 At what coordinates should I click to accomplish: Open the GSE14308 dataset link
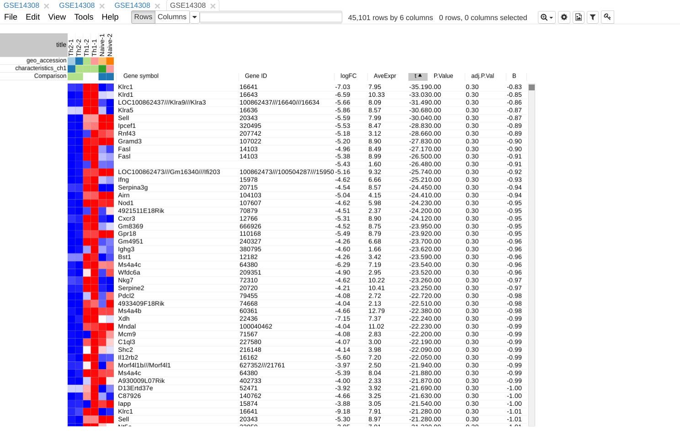click(x=77, y=6)
